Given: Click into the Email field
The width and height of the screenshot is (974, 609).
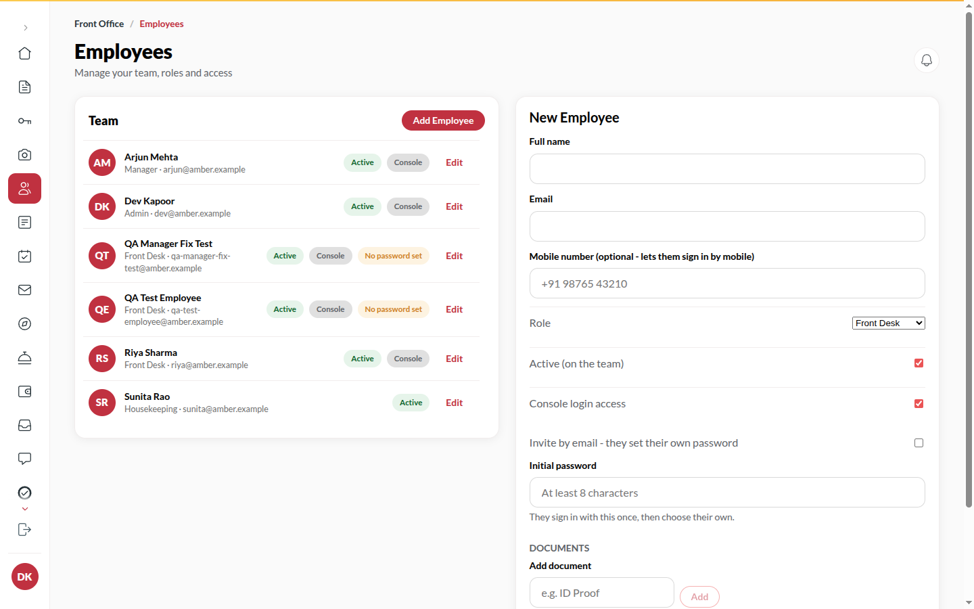Looking at the screenshot, I should 727,226.
